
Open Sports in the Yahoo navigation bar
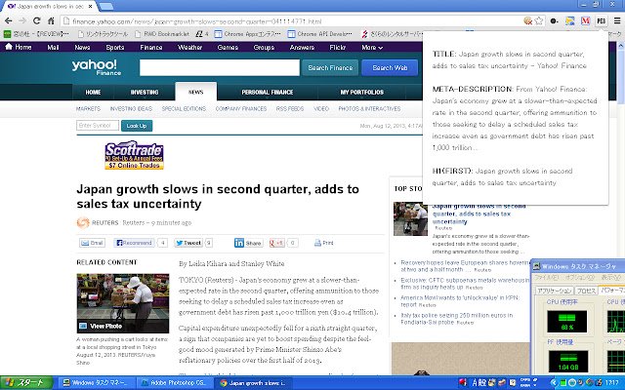115,47
